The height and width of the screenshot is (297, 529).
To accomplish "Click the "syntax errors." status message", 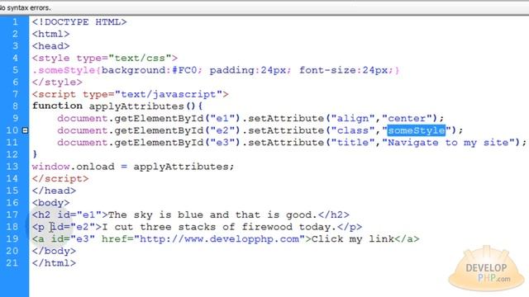I will pyautogui.click(x=29, y=7).
